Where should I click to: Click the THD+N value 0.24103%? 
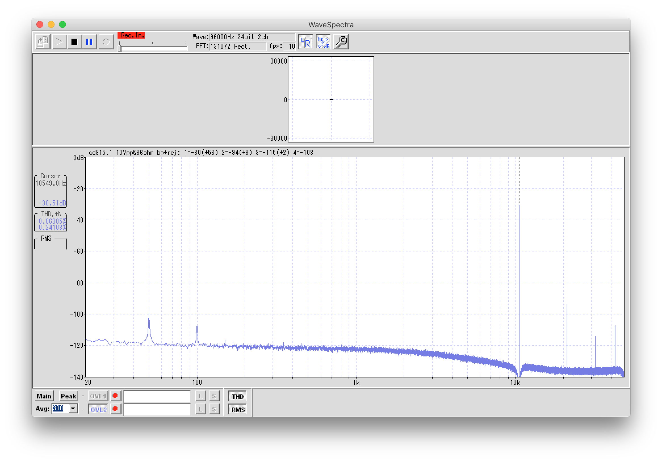(x=52, y=228)
